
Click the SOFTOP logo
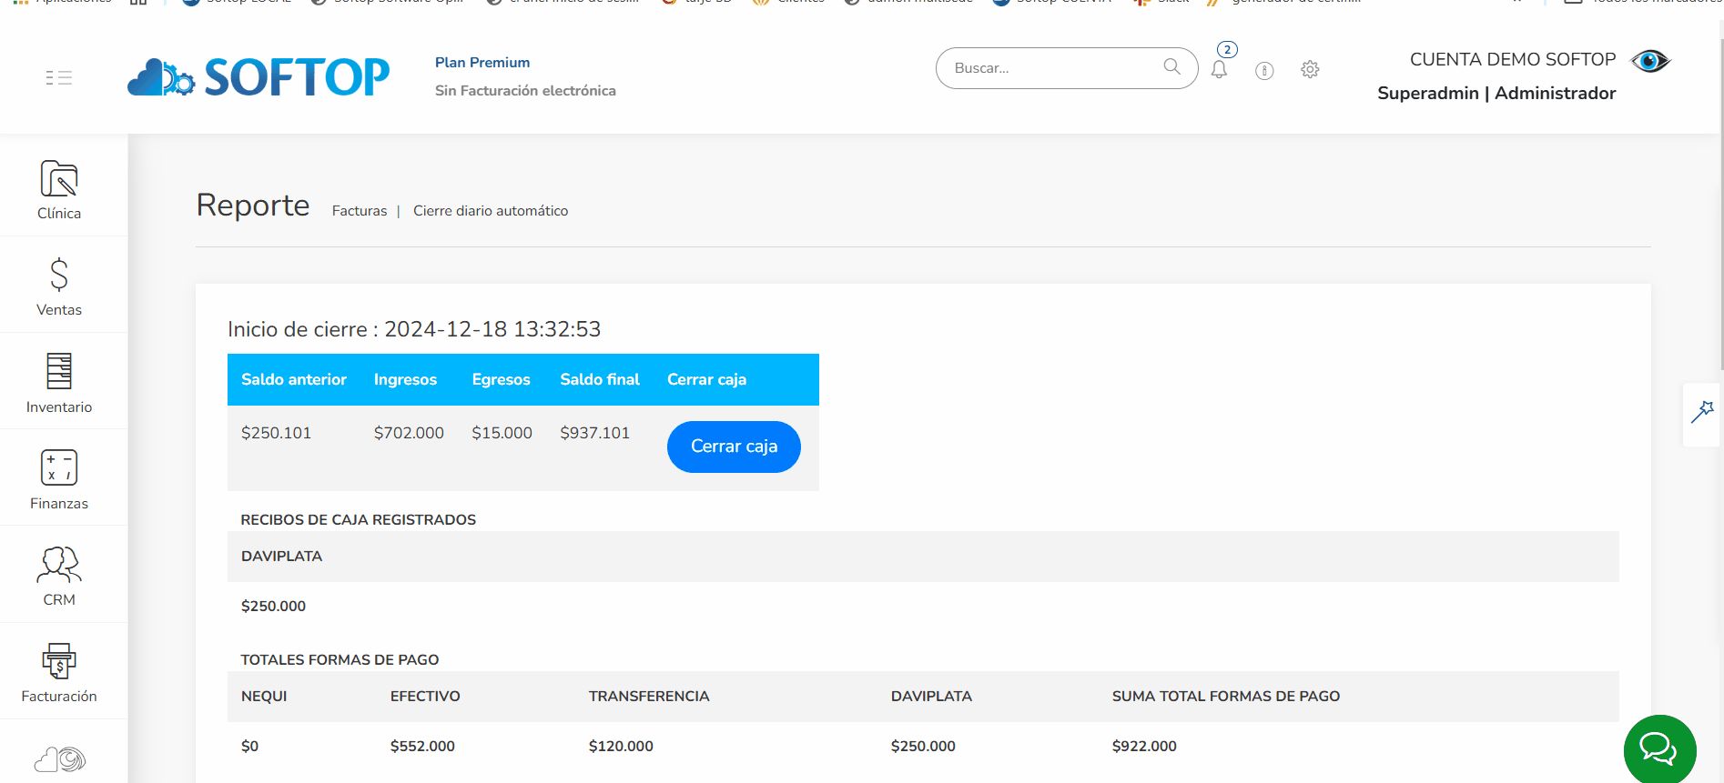tap(259, 77)
